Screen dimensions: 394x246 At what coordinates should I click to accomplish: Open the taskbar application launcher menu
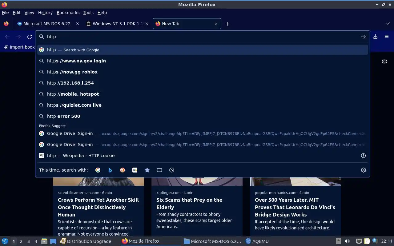(5, 241)
